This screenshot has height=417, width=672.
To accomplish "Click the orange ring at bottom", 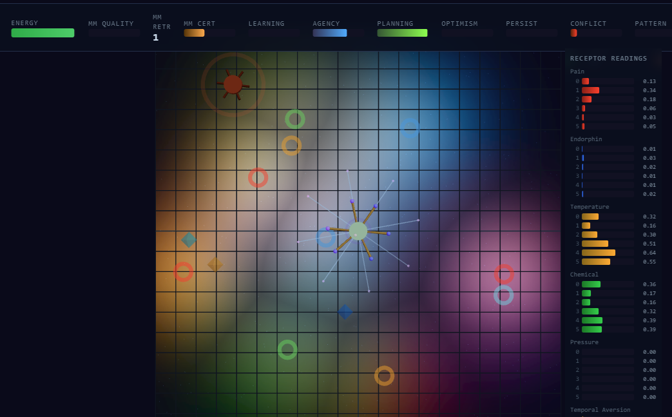I will [x=385, y=376].
